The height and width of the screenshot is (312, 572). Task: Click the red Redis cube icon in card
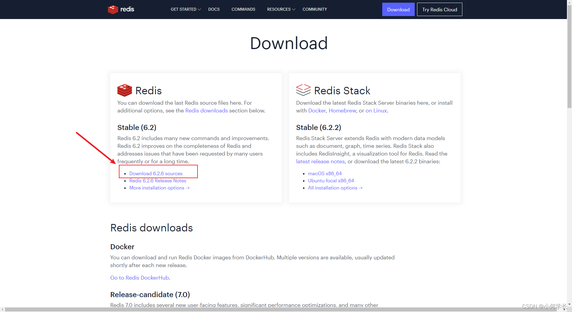click(x=125, y=90)
